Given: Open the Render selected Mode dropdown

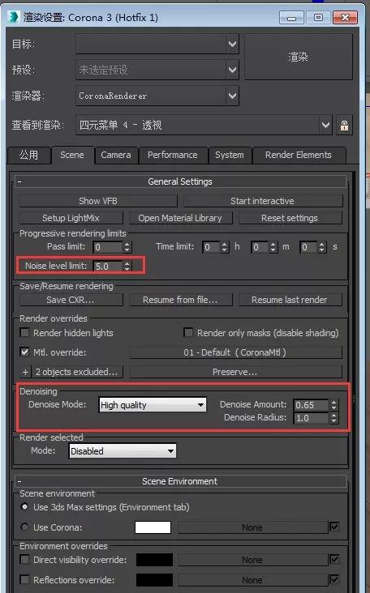Looking at the screenshot, I should point(123,451).
